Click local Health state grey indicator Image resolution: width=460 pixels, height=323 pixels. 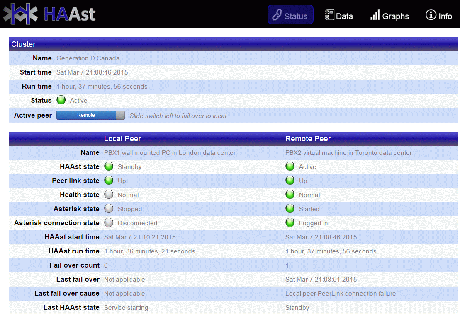tap(109, 195)
